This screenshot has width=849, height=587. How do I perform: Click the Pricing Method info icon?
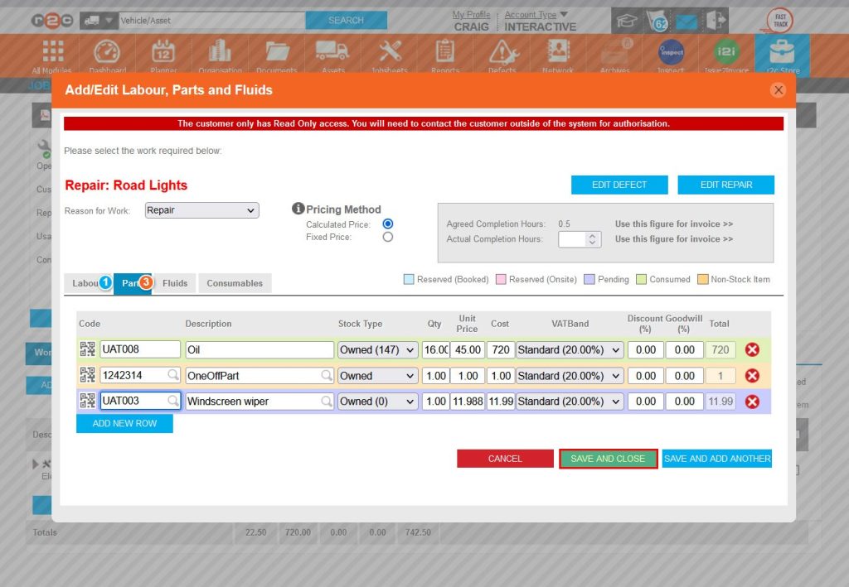(x=298, y=209)
